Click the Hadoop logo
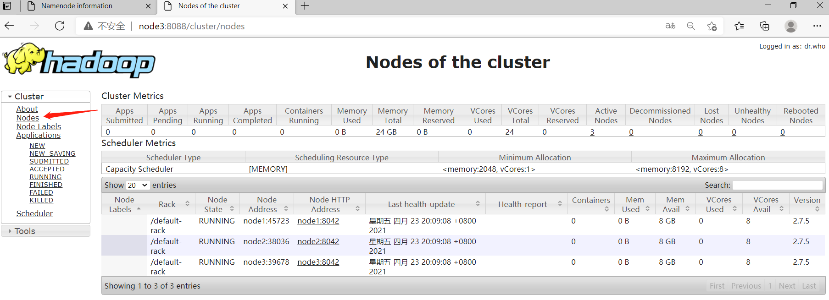 (79, 60)
